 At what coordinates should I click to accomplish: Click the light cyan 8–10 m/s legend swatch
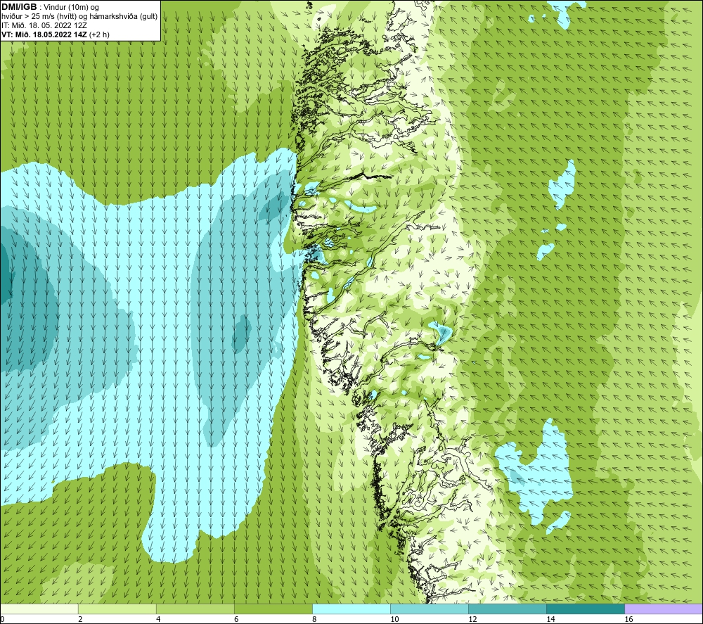click(351, 609)
